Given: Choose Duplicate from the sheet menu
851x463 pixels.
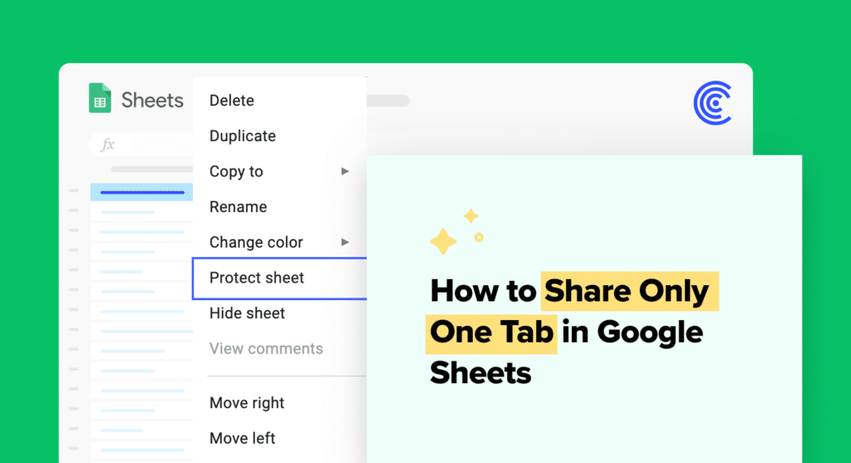Looking at the screenshot, I should [x=243, y=135].
